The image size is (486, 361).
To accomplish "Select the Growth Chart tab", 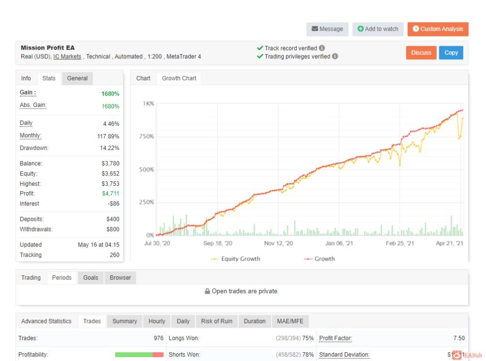I will (179, 78).
